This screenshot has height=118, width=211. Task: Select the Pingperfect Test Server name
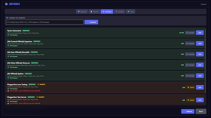point(17,97)
